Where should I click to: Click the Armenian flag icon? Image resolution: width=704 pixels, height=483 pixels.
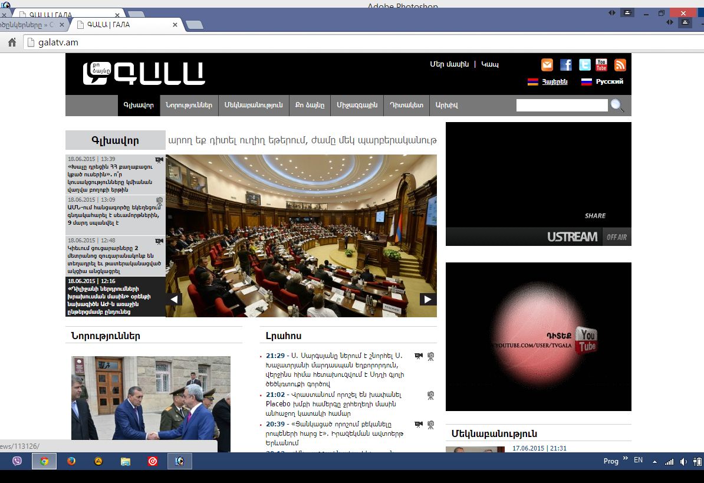coord(532,82)
